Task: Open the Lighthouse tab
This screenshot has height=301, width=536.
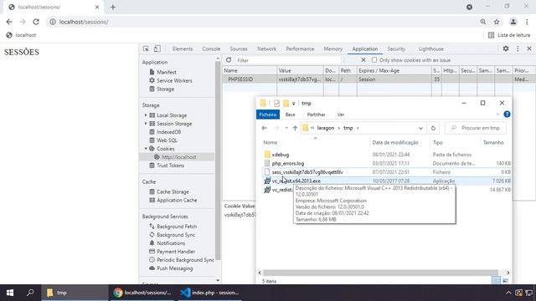Action: click(x=430, y=48)
